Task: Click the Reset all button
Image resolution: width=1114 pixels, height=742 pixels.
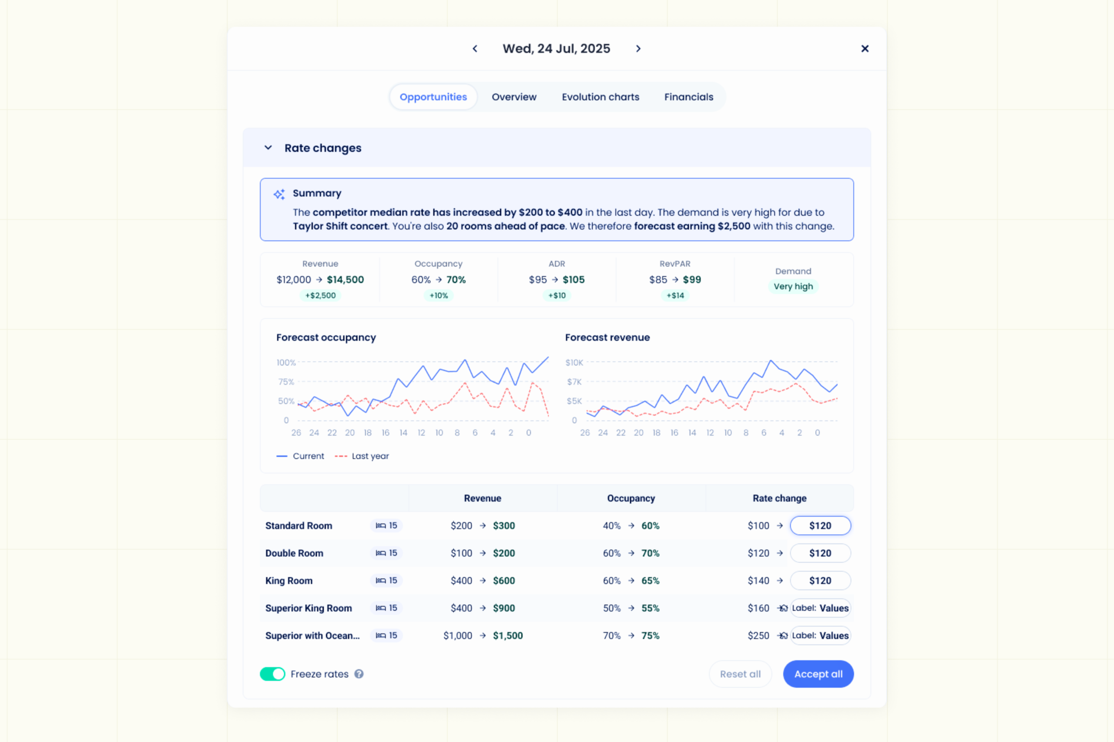Action: point(740,674)
